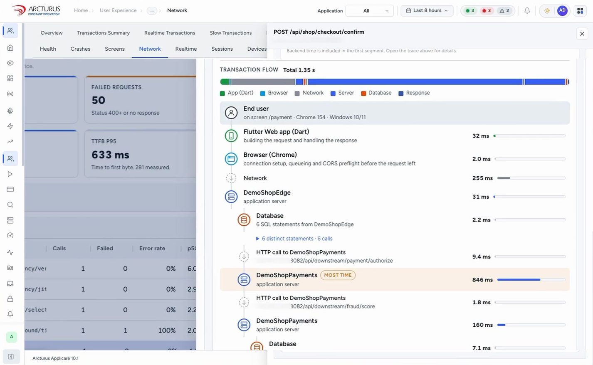Switch to the Slow Transactions tab
Image resolution: width=593 pixels, height=365 pixels.
(231, 33)
